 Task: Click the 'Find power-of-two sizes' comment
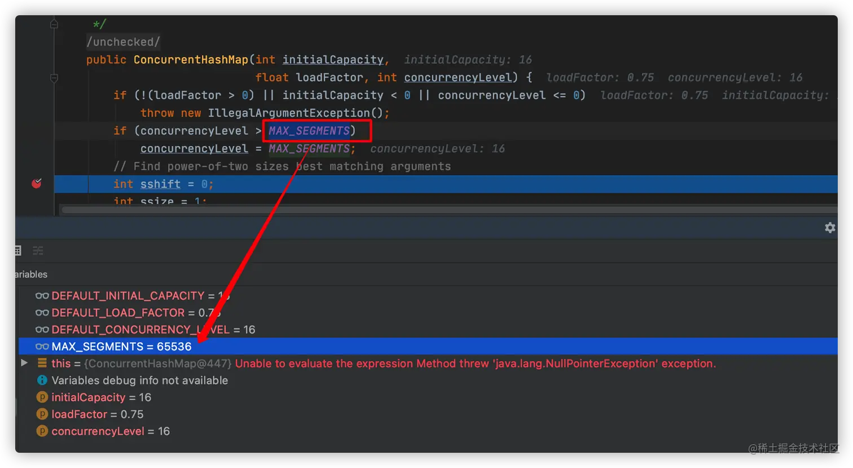coord(282,167)
